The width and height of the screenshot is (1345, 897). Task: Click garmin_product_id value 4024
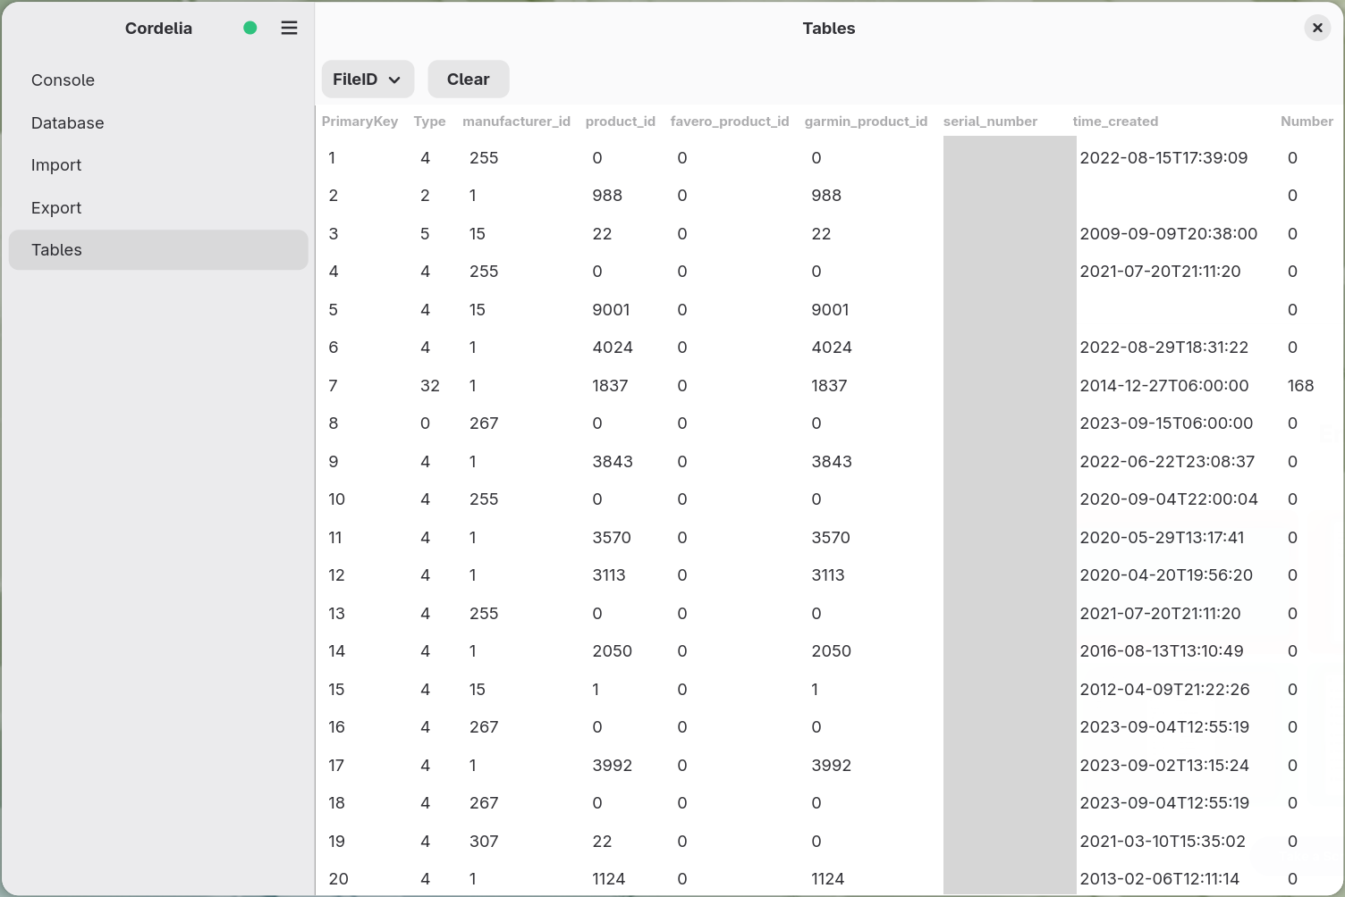831,348
